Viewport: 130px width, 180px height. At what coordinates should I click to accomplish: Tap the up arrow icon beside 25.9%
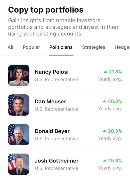[x=105, y=161]
